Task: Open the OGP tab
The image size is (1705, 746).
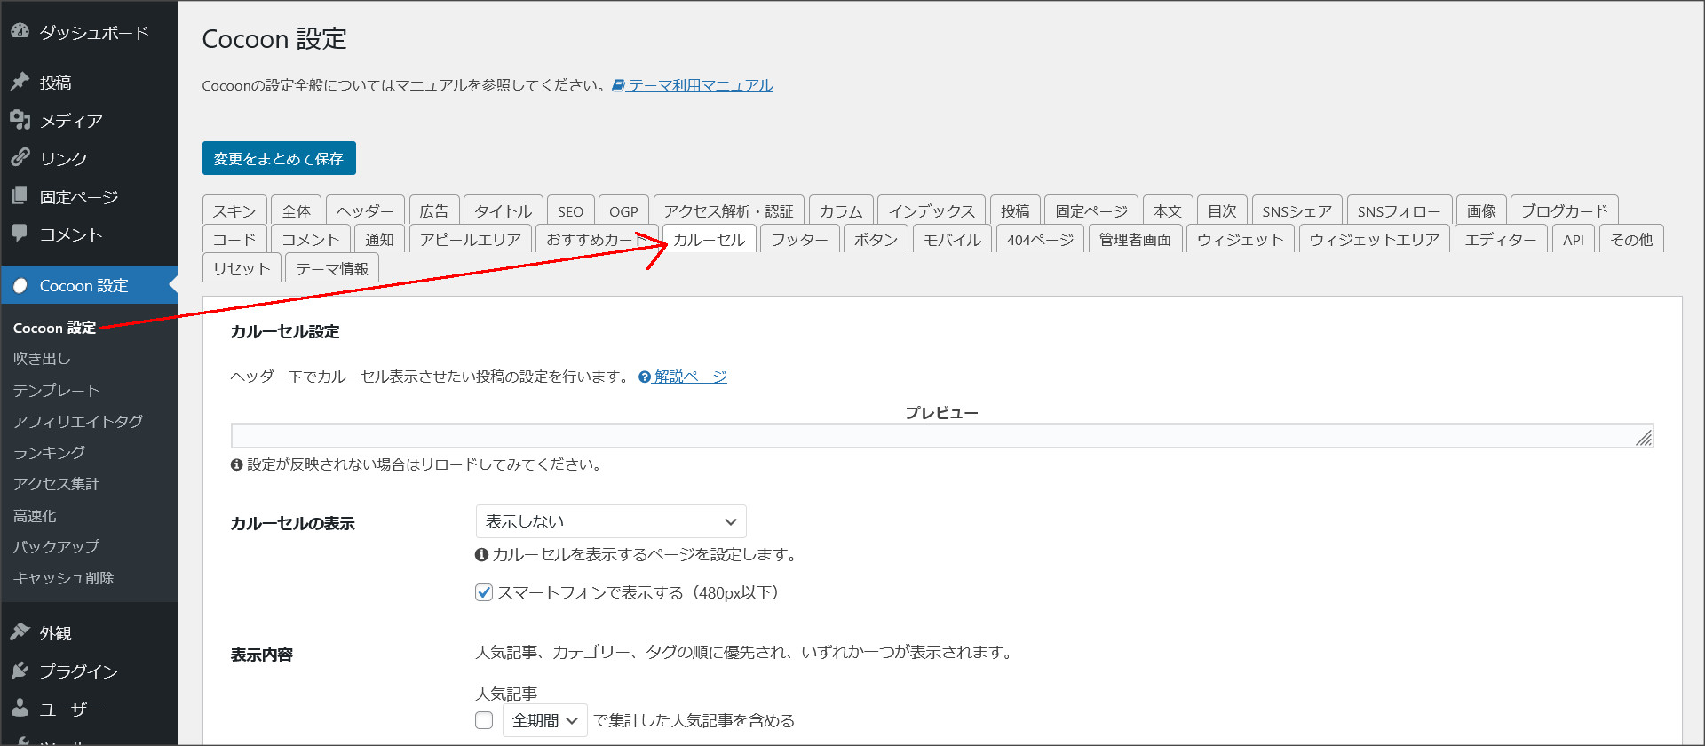Action: pos(623,210)
